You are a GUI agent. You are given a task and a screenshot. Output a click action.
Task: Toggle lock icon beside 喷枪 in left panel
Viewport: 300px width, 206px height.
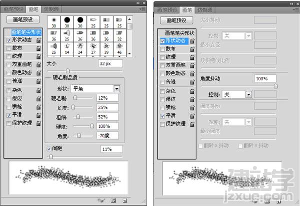[x=38, y=107]
